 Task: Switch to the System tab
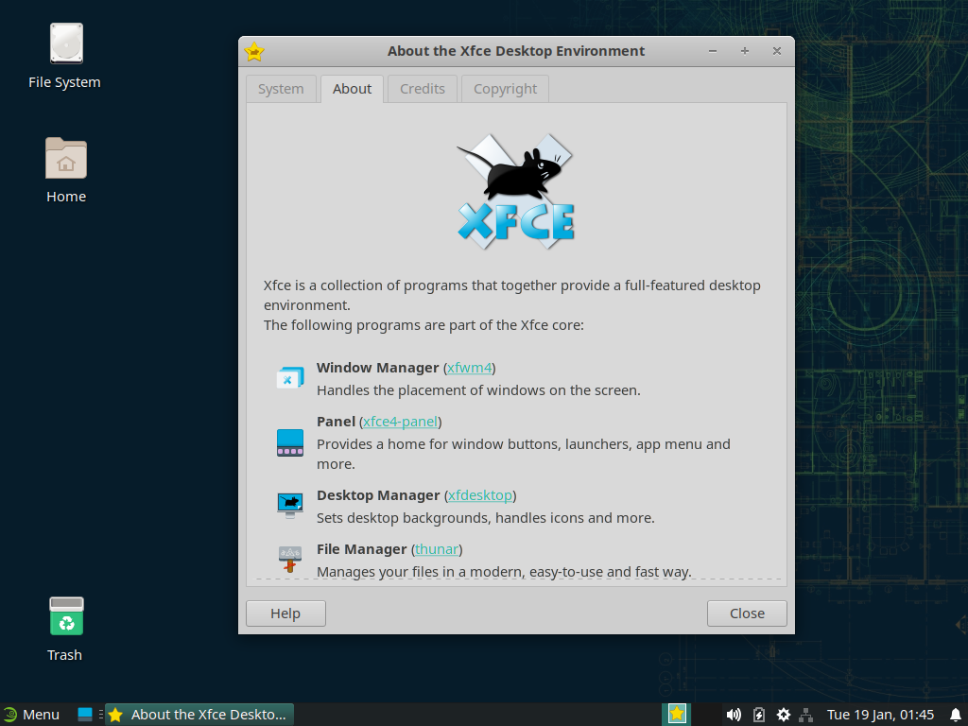[x=281, y=89]
